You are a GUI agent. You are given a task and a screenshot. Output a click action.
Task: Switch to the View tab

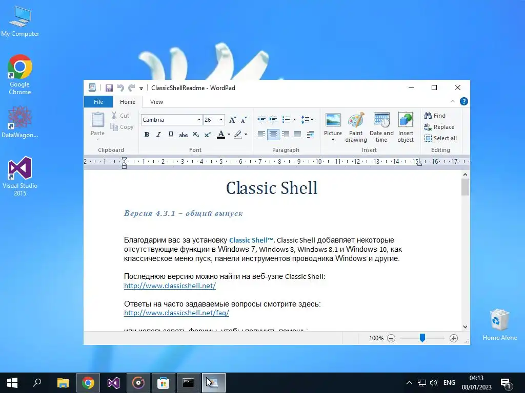point(156,102)
